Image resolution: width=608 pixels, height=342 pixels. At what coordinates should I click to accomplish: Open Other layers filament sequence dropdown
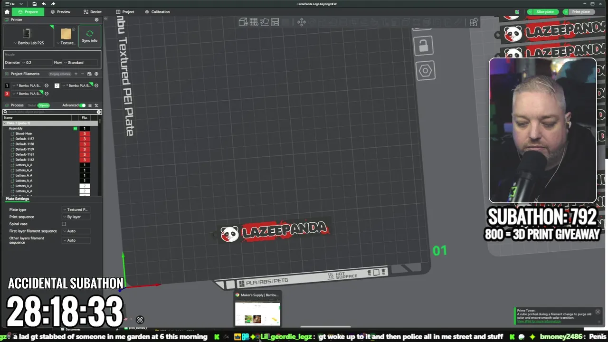pyautogui.click(x=76, y=240)
